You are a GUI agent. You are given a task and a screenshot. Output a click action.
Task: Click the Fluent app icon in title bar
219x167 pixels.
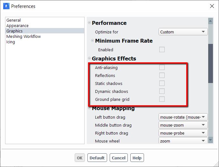coord(6,6)
